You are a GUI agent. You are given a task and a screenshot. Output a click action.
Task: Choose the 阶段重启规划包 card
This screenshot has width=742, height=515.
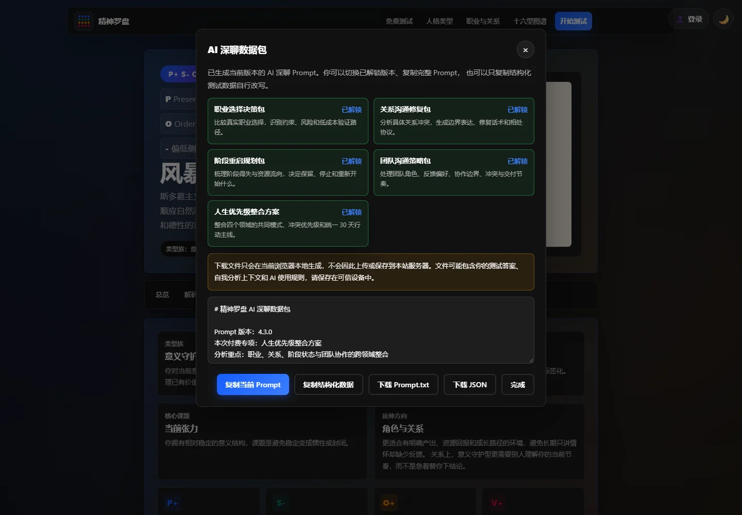pyautogui.click(x=288, y=173)
